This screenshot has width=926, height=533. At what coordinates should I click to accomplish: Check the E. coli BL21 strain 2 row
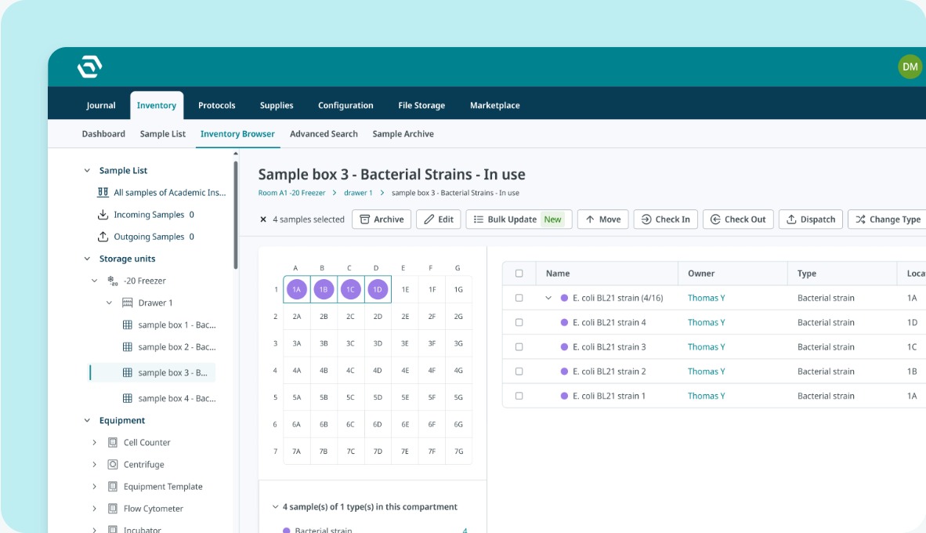click(x=519, y=372)
